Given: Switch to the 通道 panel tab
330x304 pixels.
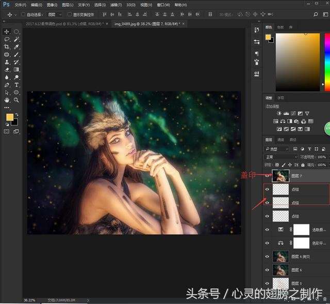Looking at the screenshot, I should (x=280, y=140).
